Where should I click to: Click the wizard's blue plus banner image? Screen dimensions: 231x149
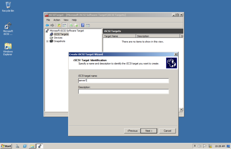pyautogui.click(x=172, y=63)
